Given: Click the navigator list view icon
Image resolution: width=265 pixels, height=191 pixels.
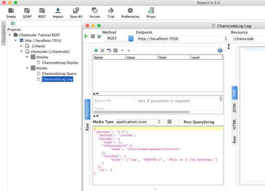Looking at the screenshot, I should point(13,24).
